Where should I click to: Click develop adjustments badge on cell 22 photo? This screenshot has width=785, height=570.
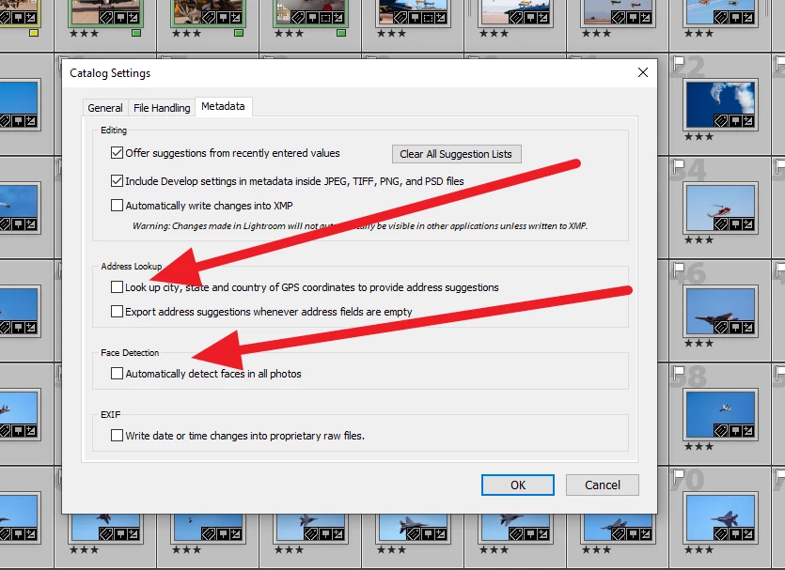pos(747,121)
